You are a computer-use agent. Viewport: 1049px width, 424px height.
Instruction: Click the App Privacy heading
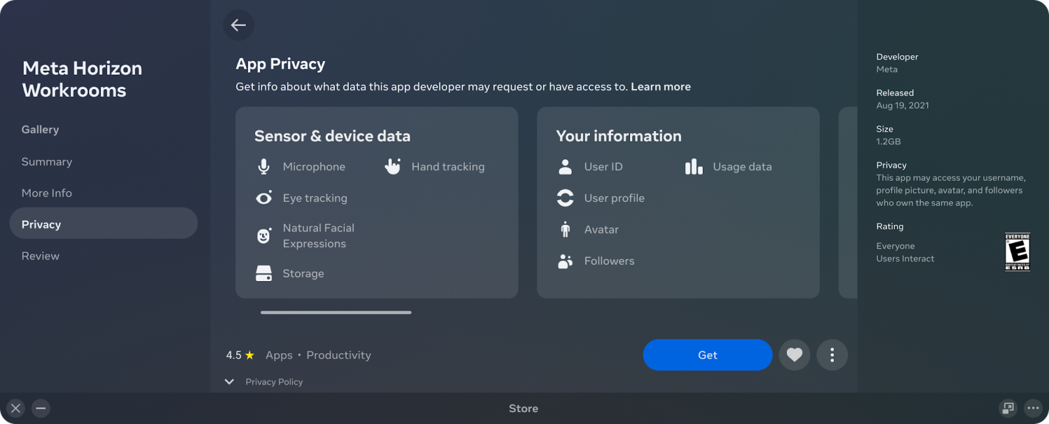tap(281, 64)
